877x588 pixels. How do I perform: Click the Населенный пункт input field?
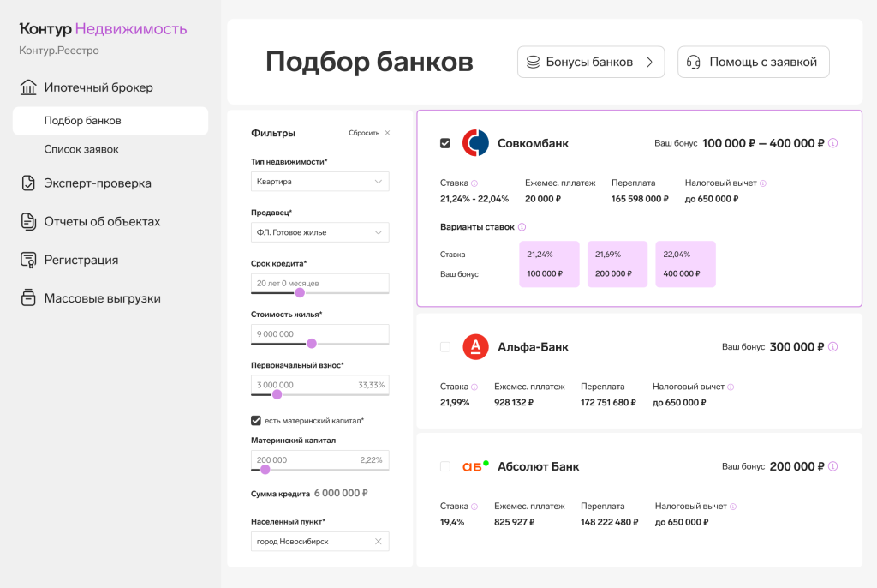coord(320,542)
